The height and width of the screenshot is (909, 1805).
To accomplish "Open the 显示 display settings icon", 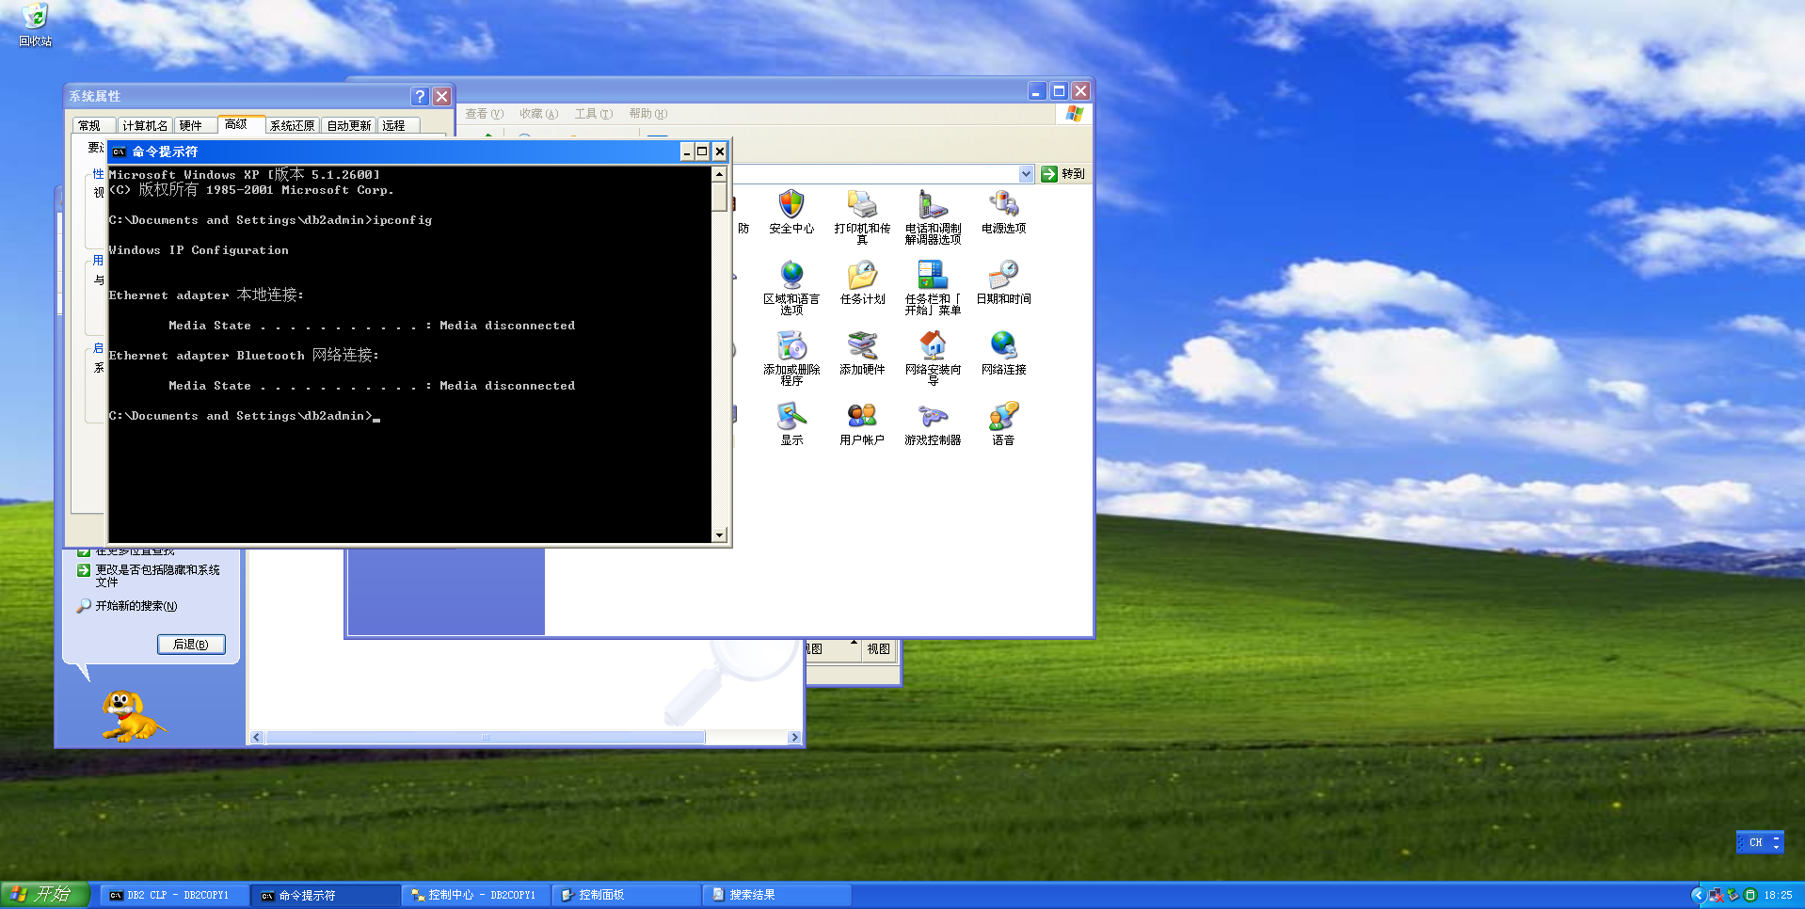I will pyautogui.click(x=791, y=423).
